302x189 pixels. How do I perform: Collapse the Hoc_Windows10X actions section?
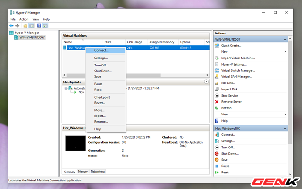click(285, 129)
